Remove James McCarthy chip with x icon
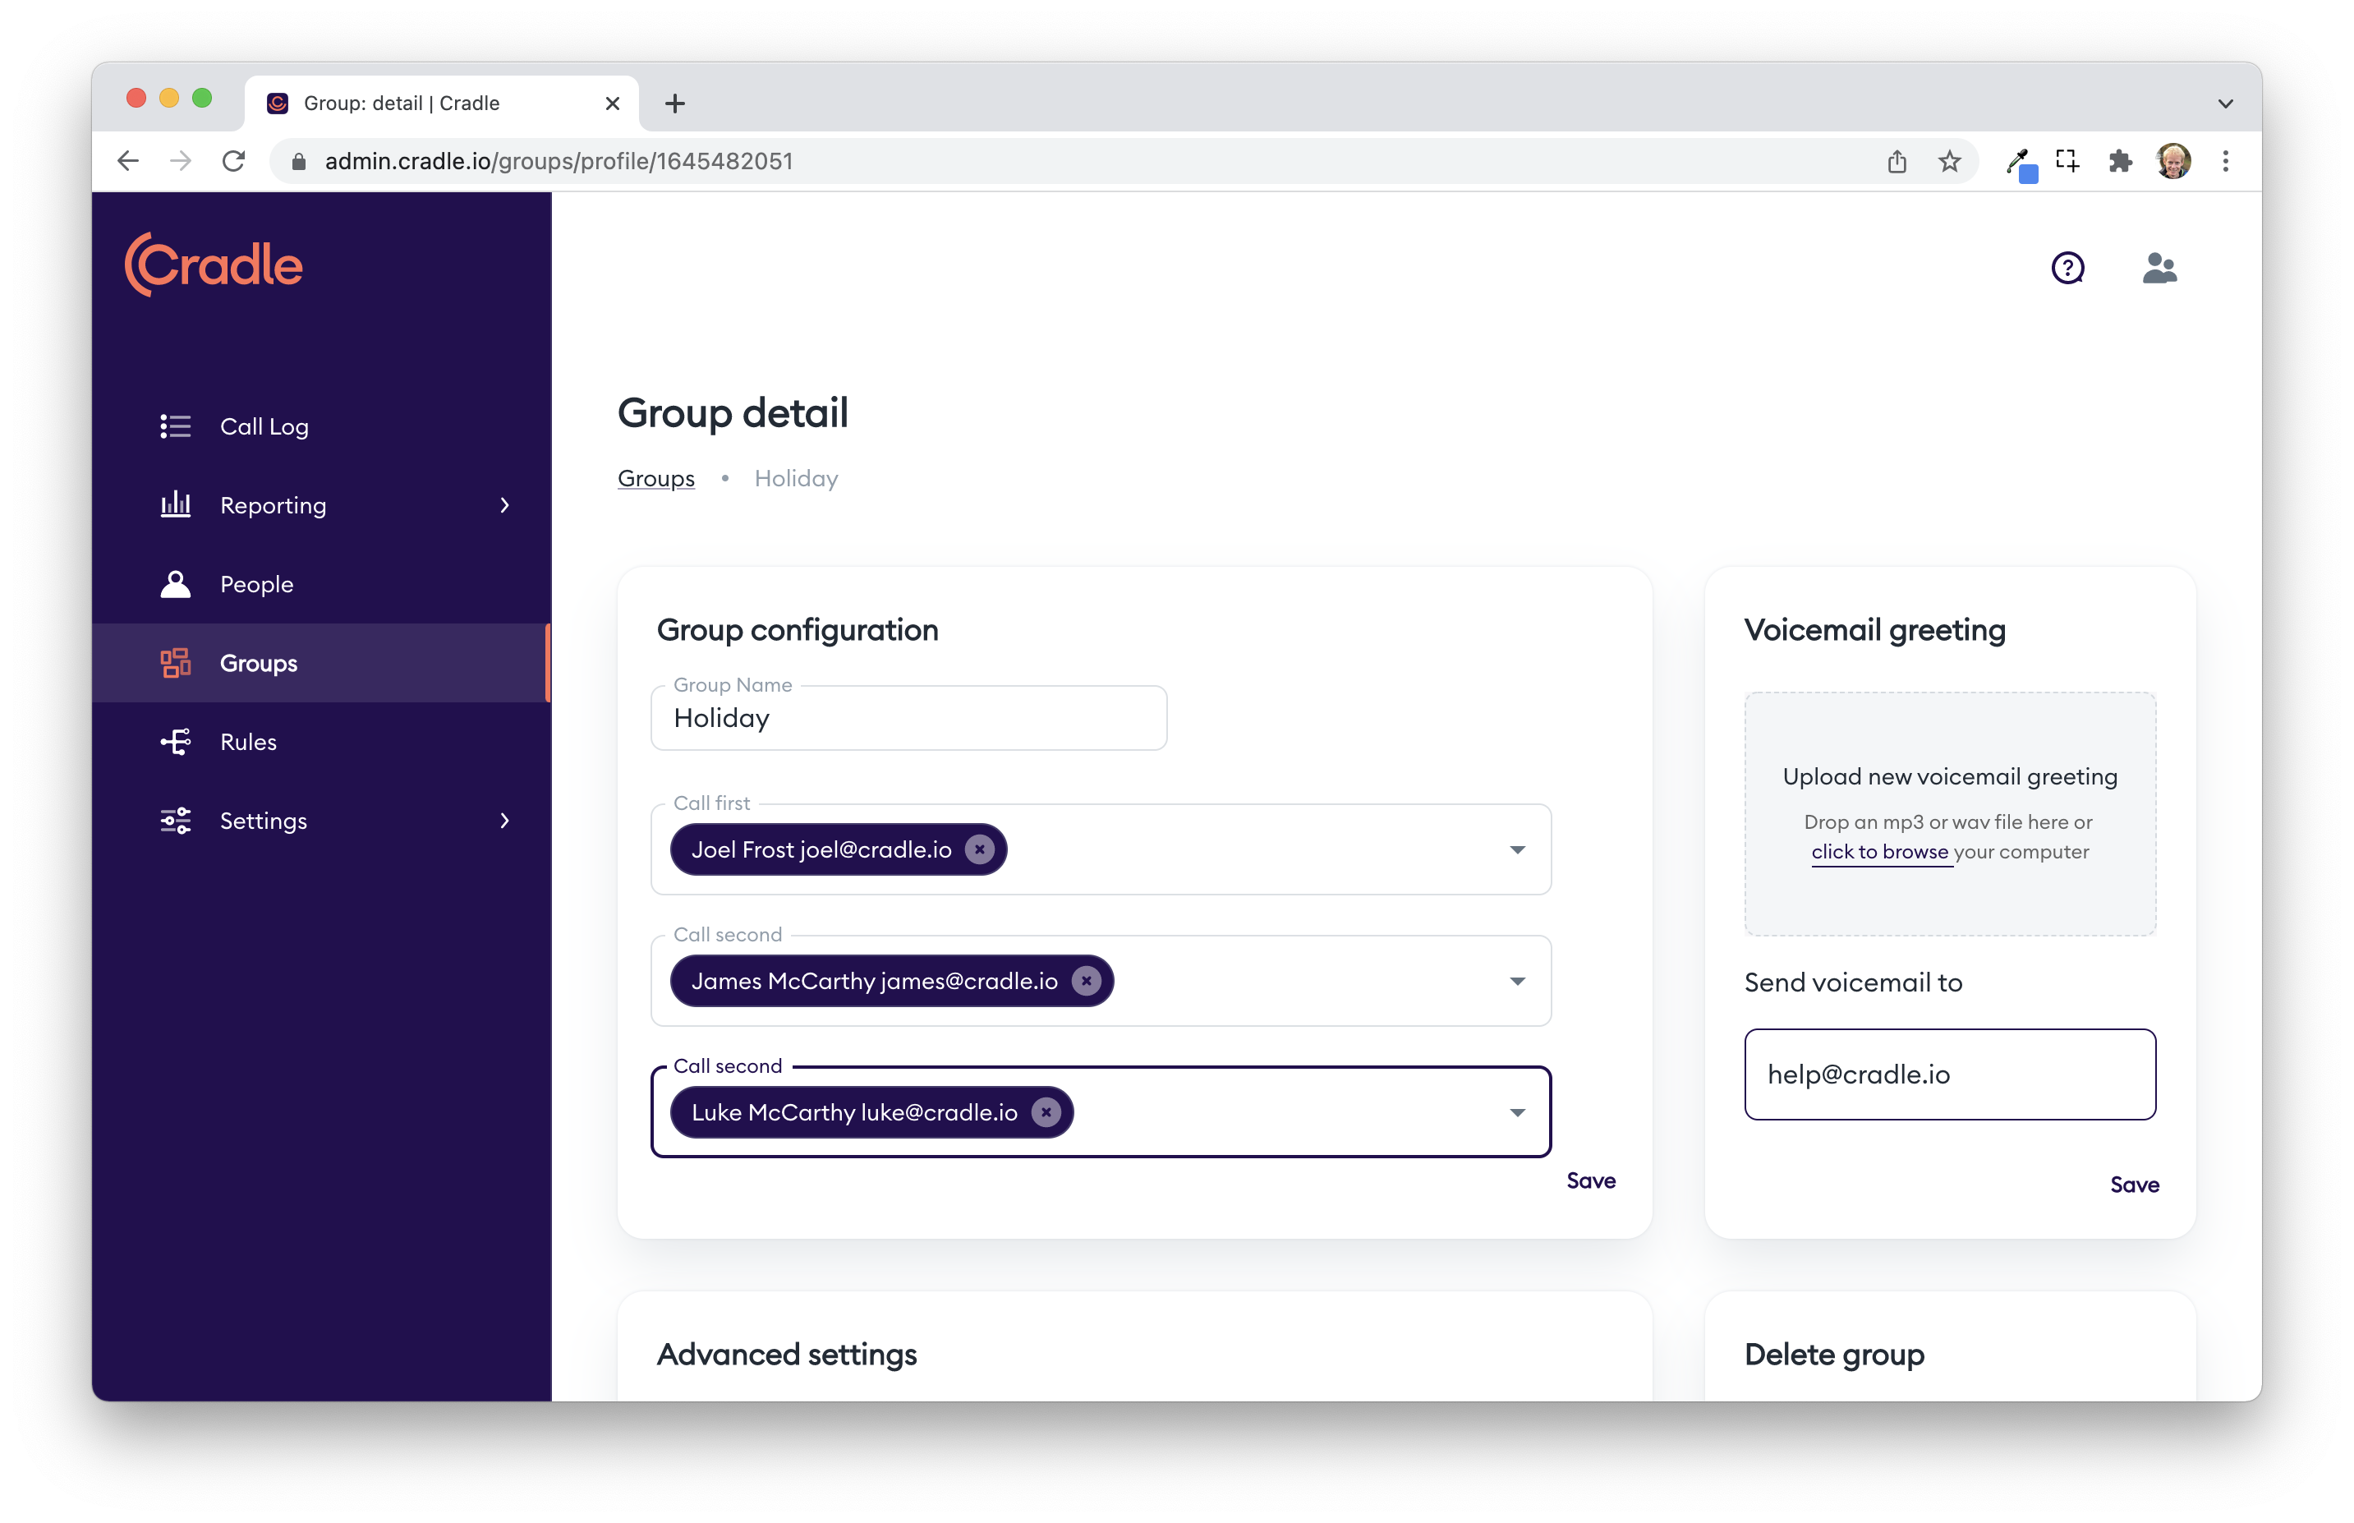Viewport: 2354px width, 1523px height. tap(1086, 981)
